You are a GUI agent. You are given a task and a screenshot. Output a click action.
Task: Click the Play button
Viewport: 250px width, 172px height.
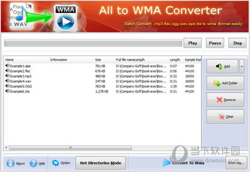pos(192,43)
